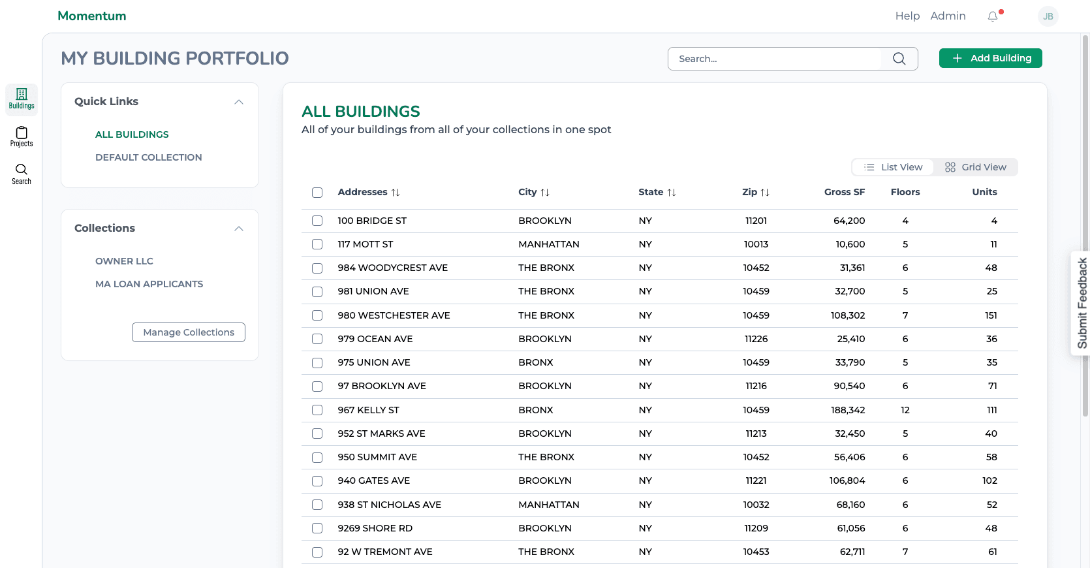
Task: Open the Projects sidebar icon
Action: tap(22, 137)
